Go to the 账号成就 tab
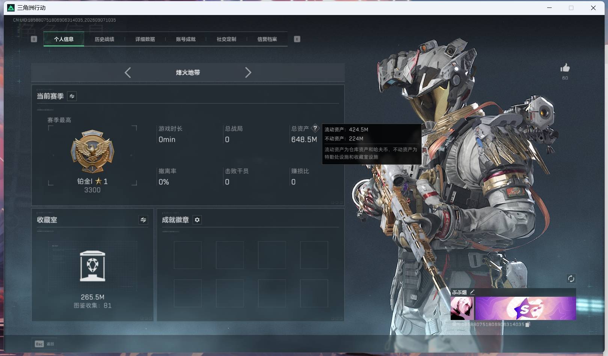The width and height of the screenshot is (608, 356). 186,39
